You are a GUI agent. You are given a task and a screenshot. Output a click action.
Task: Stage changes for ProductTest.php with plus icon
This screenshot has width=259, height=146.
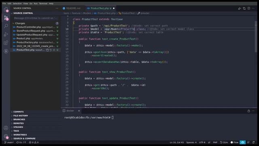[x=54, y=50]
